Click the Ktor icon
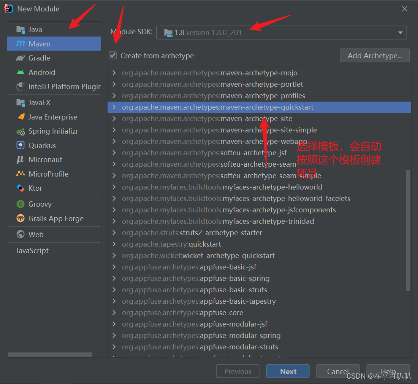 click(x=21, y=188)
